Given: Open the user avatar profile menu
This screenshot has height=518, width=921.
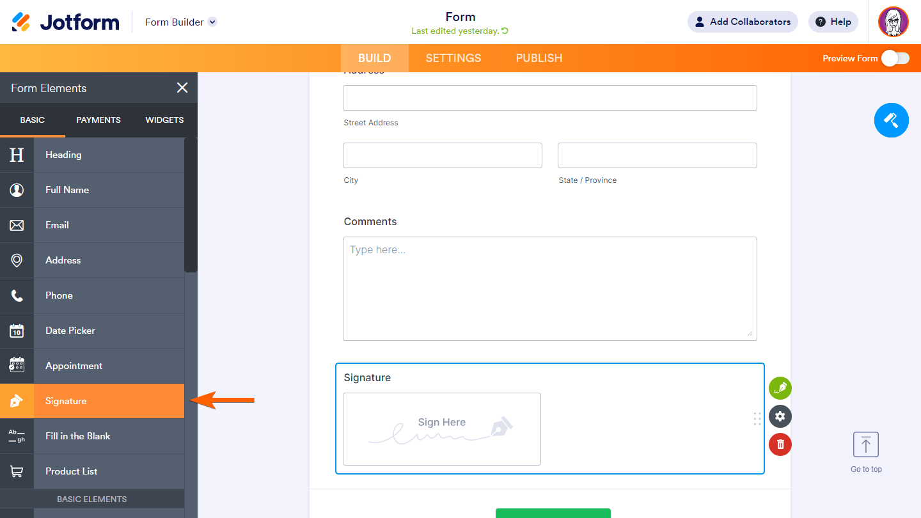Looking at the screenshot, I should click(893, 22).
